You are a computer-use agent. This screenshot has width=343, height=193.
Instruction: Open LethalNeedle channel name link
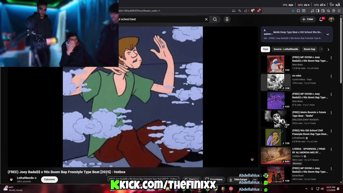click(x=25, y=178)
